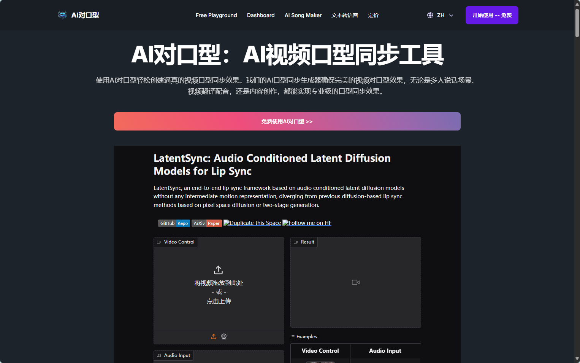Click the video upload arrow icon in drop area
The width and height of the screenshot is (580, 363).
(x=219, y=270)
